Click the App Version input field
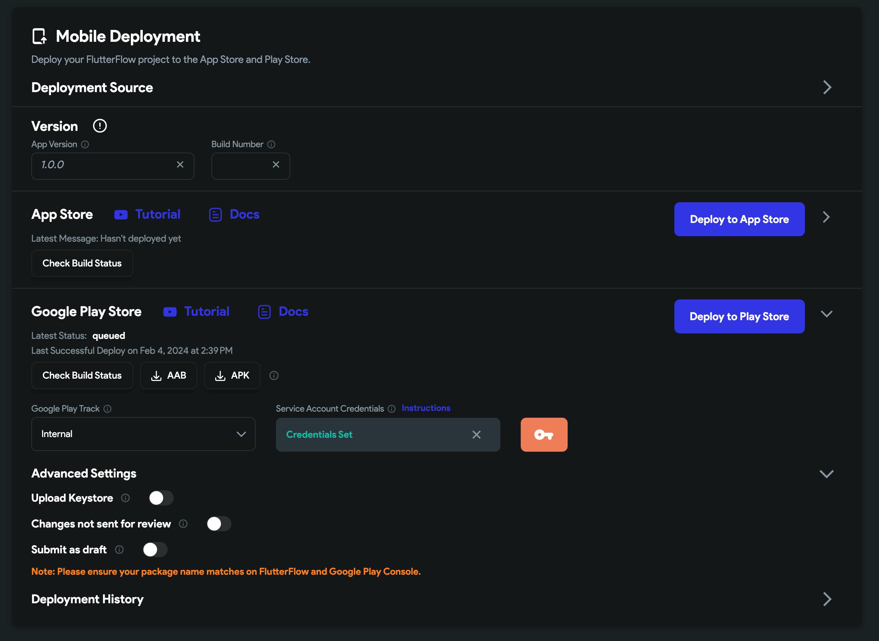This screenshot has height=641, width=879. (113, 166)
